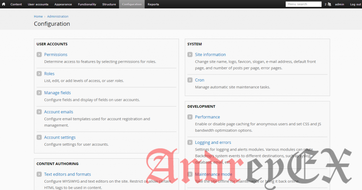The image size is (362, 190).
Task: Open Cron settings
Action: [199, 80]
